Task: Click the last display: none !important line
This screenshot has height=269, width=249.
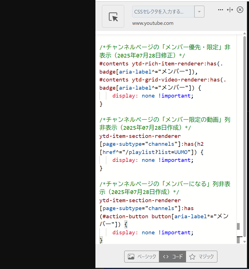Action: [x=153, y=232]
